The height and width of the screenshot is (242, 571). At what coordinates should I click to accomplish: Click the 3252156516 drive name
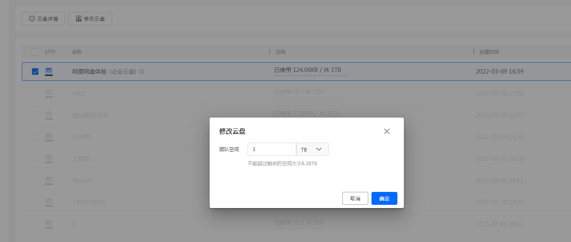point(89,202)
